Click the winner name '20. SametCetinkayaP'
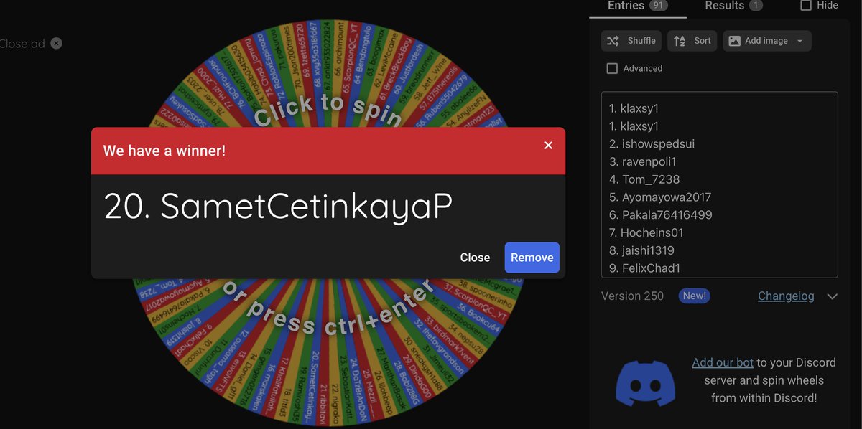 point(279,207)
